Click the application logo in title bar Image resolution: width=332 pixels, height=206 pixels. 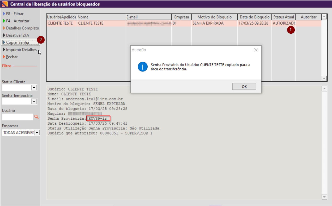(4, 4)
